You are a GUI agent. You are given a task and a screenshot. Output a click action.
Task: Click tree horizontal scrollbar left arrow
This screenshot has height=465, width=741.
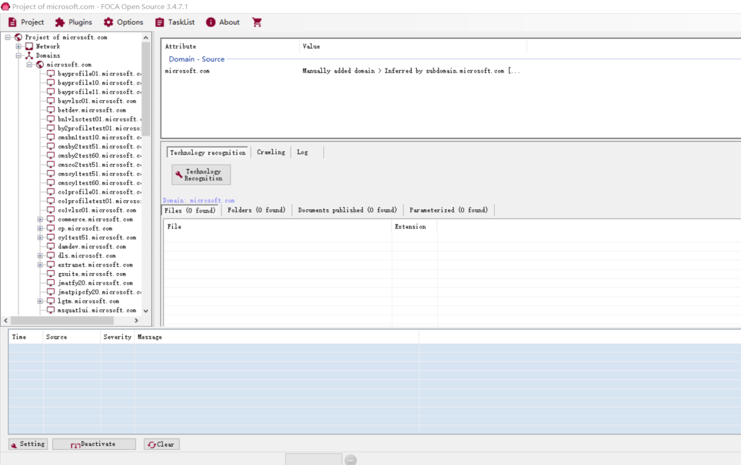(5, 320)
